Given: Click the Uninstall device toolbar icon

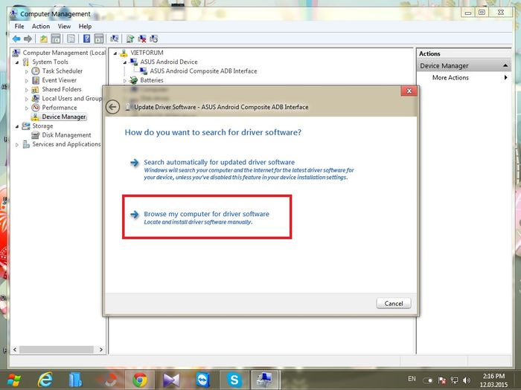Looking at the screenshot, I should (x=142, y=39).
